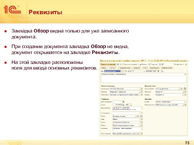Open dropdown arrow of Вид field

[121, 71]
